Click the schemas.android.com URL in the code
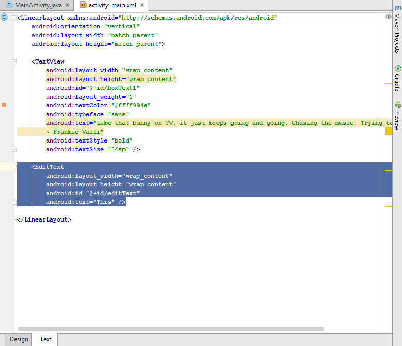The height and width of the screenshot is (346, 402). tap(198, 18)
